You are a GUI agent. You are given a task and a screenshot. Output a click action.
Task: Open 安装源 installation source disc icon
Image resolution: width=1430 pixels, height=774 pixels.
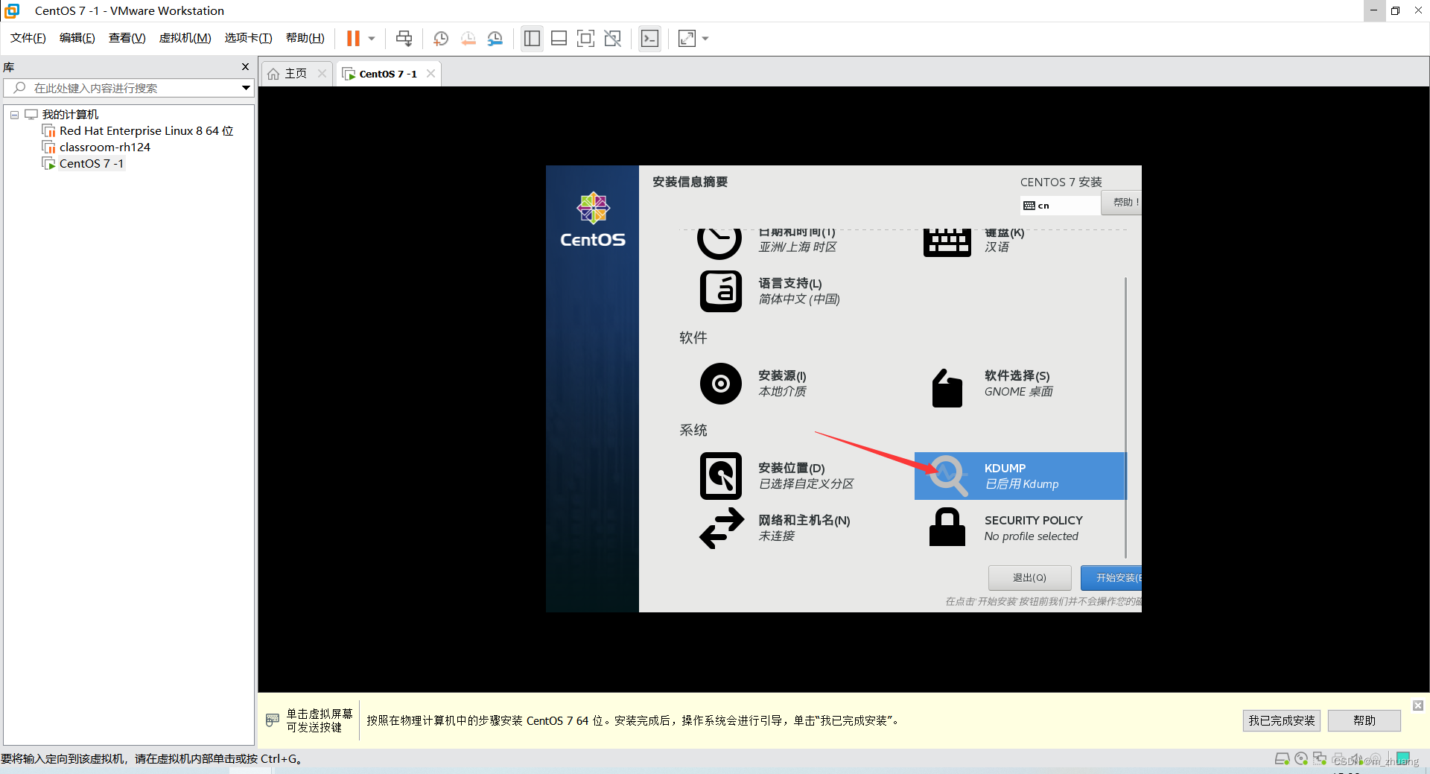click(x=721, y=384)
